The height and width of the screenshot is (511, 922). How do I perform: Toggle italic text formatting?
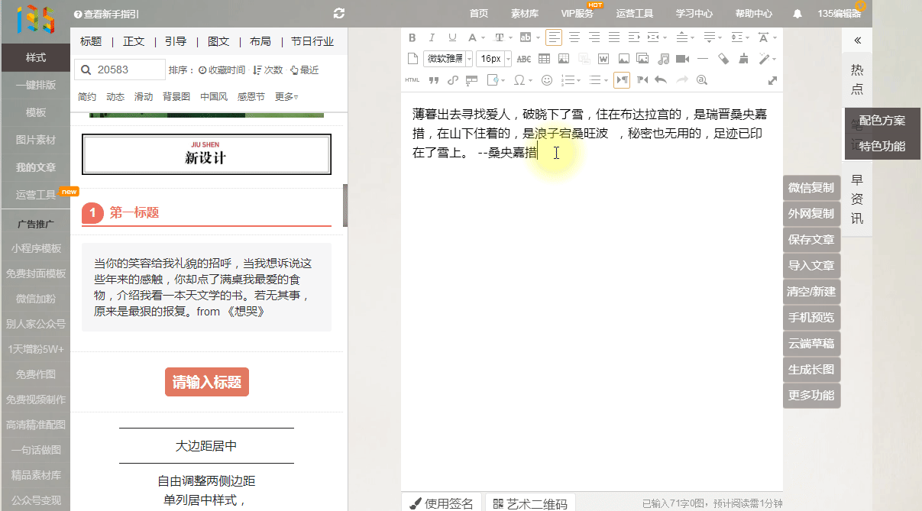[432, 37]
